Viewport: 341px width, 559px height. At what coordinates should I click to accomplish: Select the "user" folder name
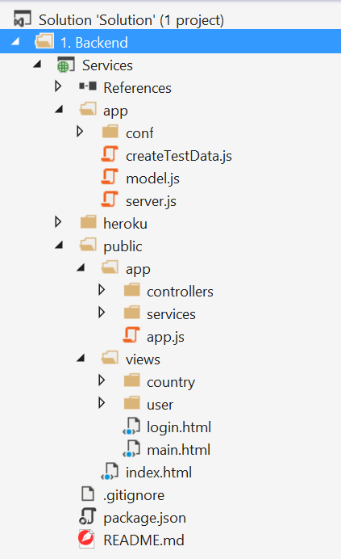pyautogui.click(x=160, y=405)
